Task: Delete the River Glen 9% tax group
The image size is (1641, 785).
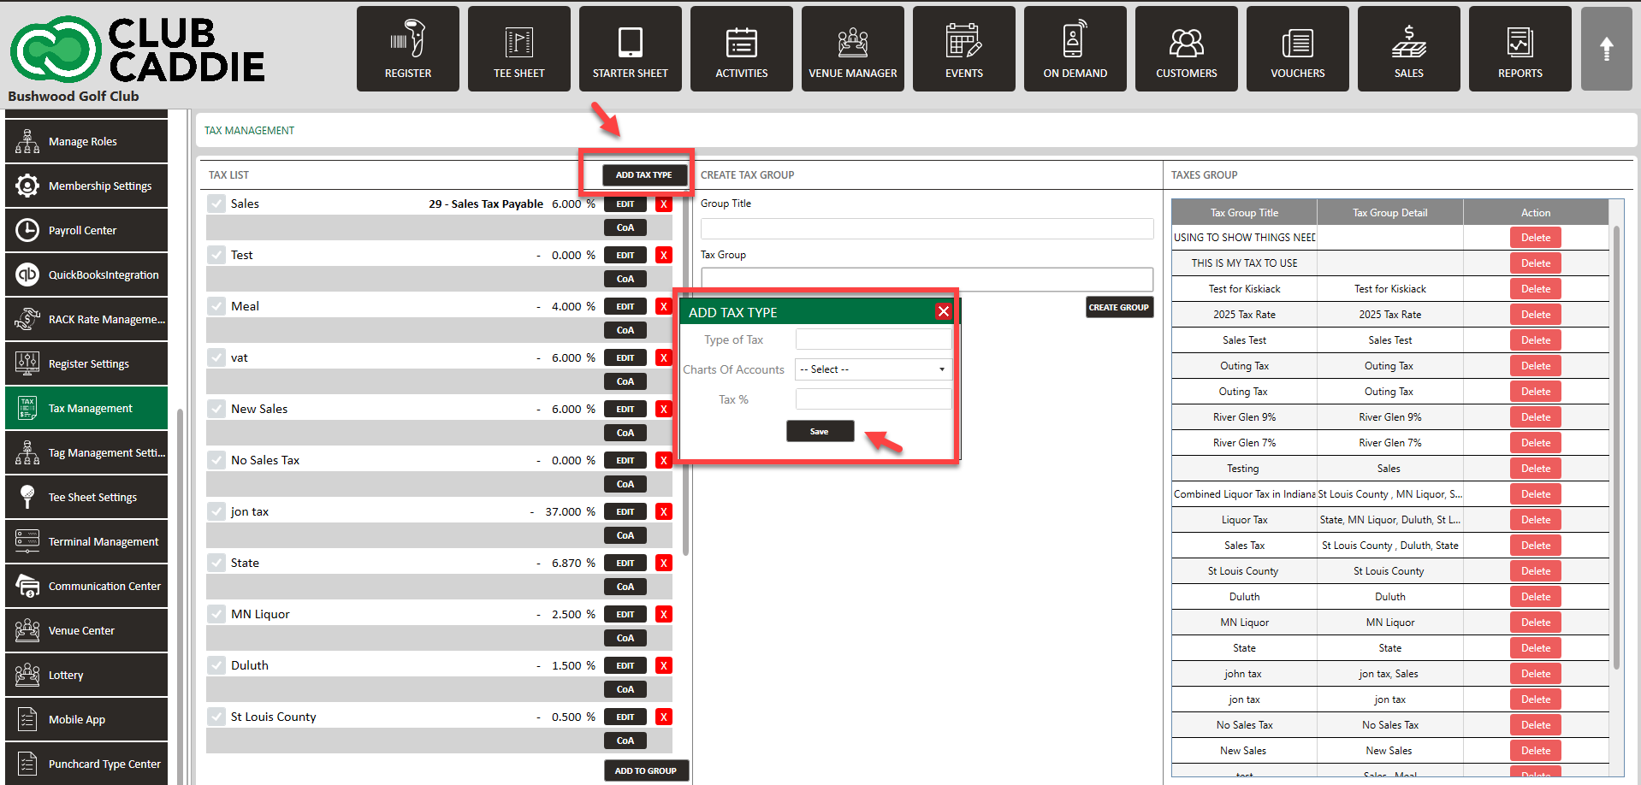Action: [x=1535, y=417]
